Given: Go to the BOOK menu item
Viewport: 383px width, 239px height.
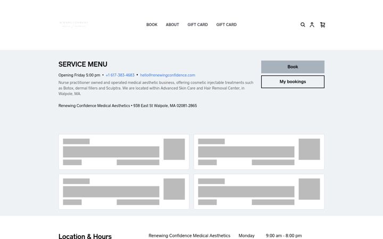Looking at the screenshot, I should click(x=152, y=24).
